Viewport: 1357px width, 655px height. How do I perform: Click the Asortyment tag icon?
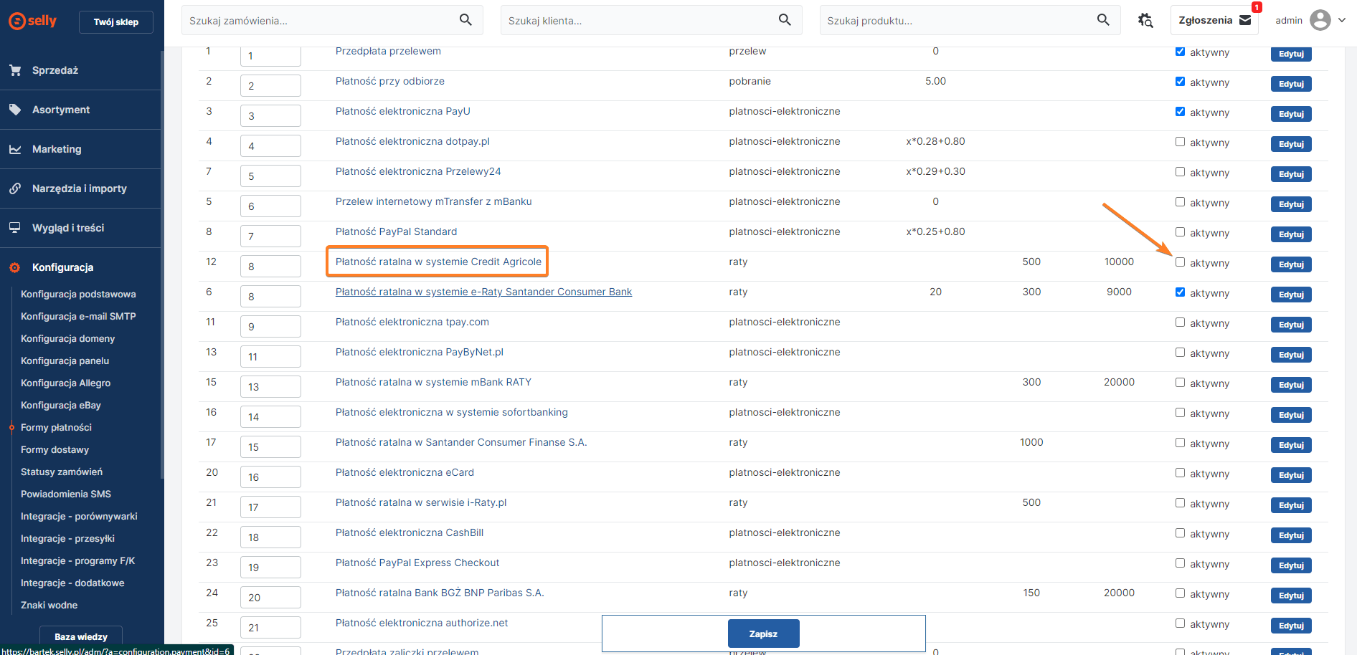coord(15,110)
